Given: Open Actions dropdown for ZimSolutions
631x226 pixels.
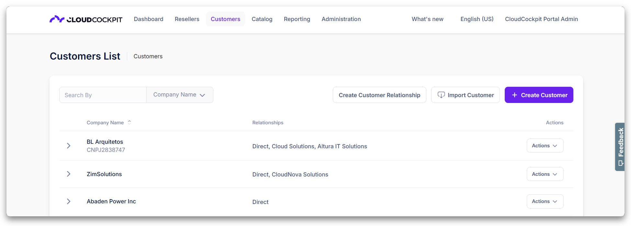Looking at the screenshot, I should (545, 174).
